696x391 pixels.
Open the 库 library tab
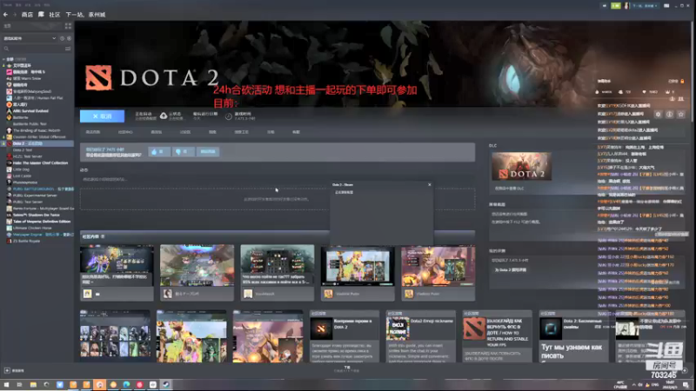(x=41, y=15)
